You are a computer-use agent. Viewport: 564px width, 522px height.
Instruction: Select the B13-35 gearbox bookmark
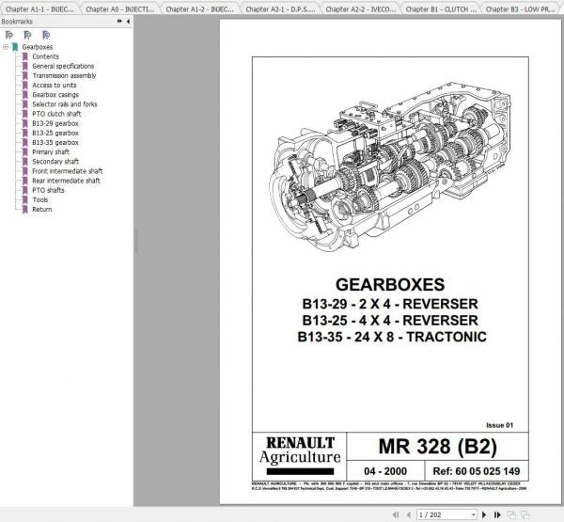pos(55,142)
